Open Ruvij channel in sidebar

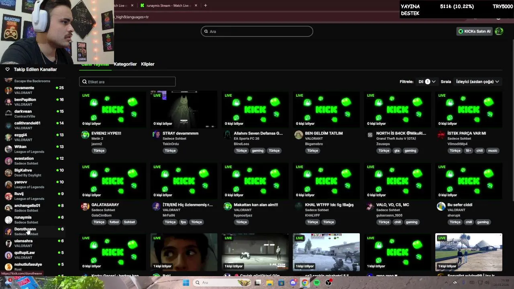34,196
